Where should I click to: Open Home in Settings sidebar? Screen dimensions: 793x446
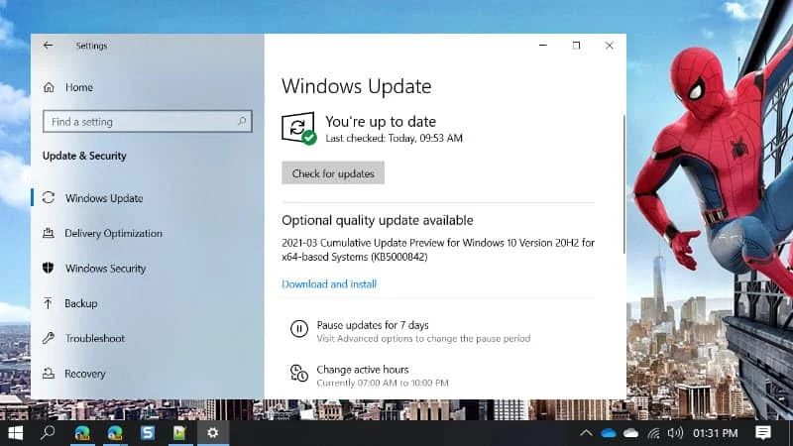[79, 87]
